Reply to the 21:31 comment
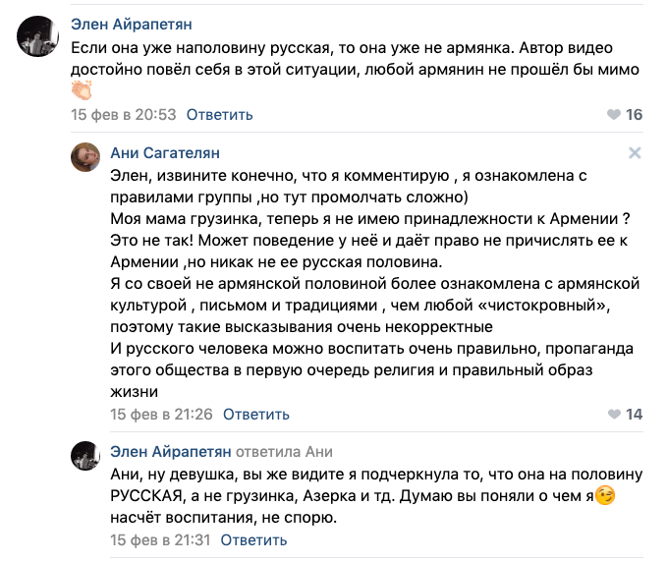The height and width of the screenshot is (562, 667). pos(253,540)
